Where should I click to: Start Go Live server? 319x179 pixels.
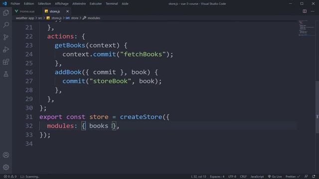tap(275, 177)
